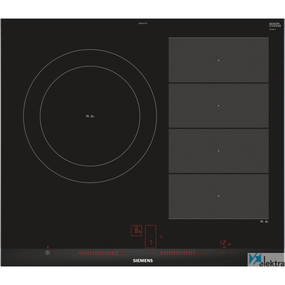This screenshot has width=285, height=285.
Task: Select the top flex induction zone segment
Action: click(x=218, y=60)
